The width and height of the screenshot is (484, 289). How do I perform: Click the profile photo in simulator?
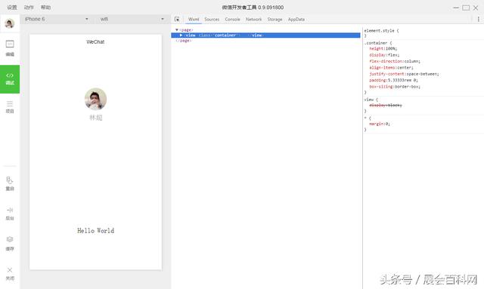96,99
